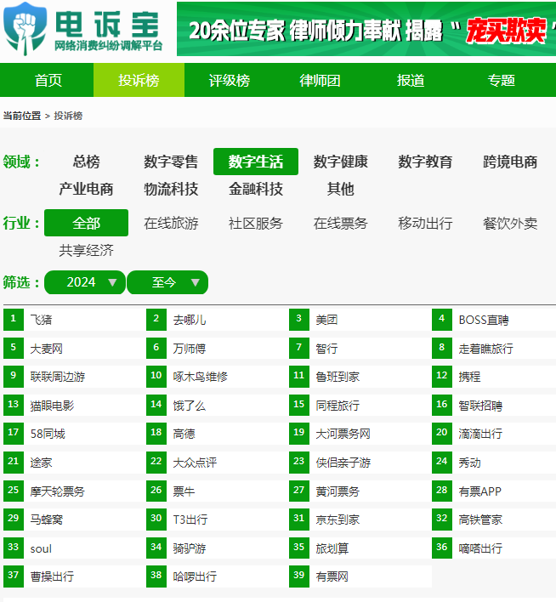
Task: Select the 物流科技 field filter
Action: [x=171, y=189]
